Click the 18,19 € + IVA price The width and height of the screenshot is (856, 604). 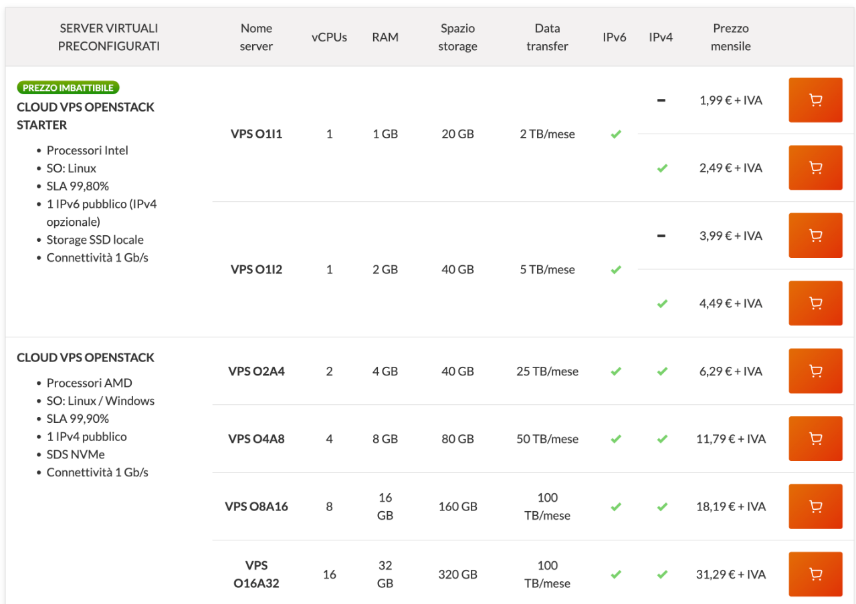(x=730, y=506)
